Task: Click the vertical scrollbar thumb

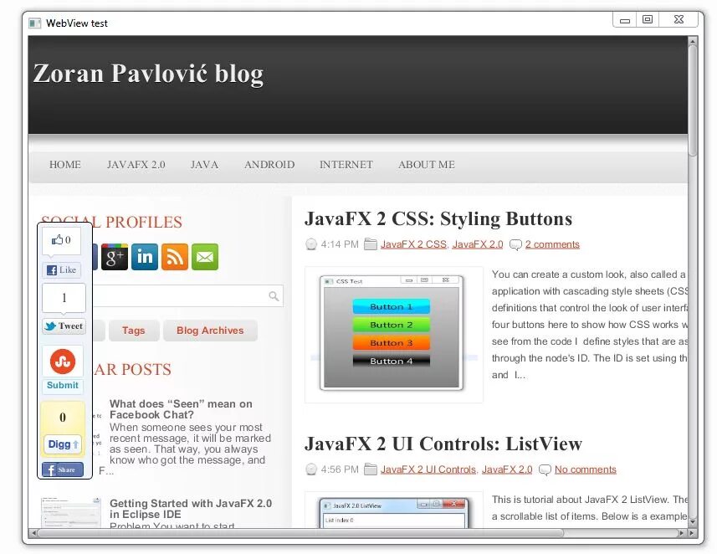Action: (693, 100)
